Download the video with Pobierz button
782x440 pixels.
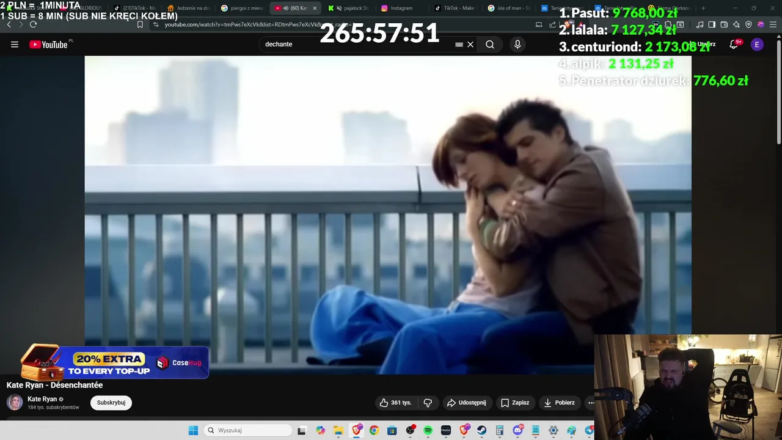[x=559, y=403]
